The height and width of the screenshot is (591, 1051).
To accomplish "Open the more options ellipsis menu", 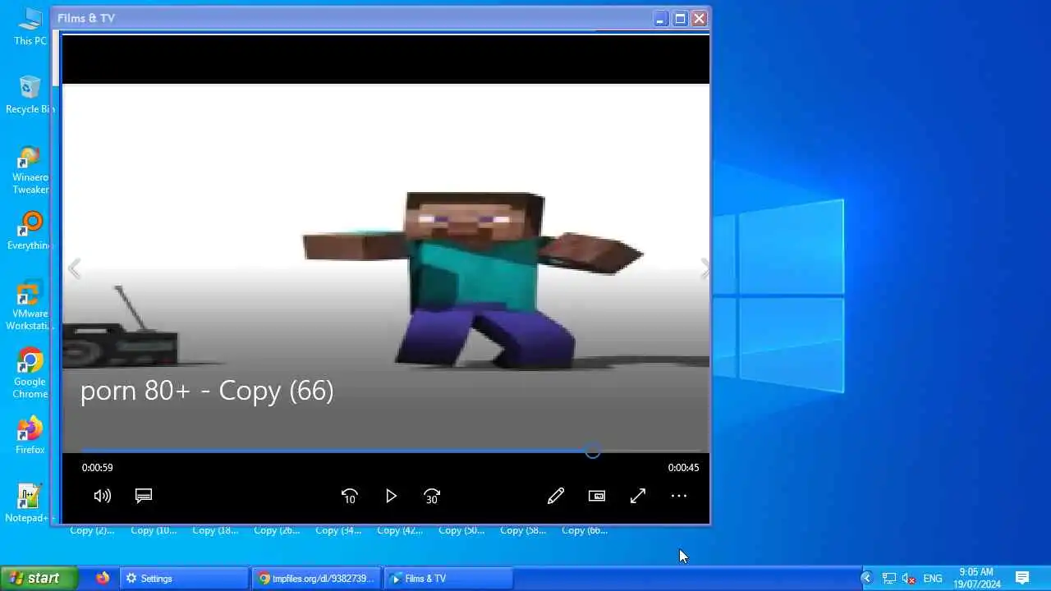I will pos(679,496).
